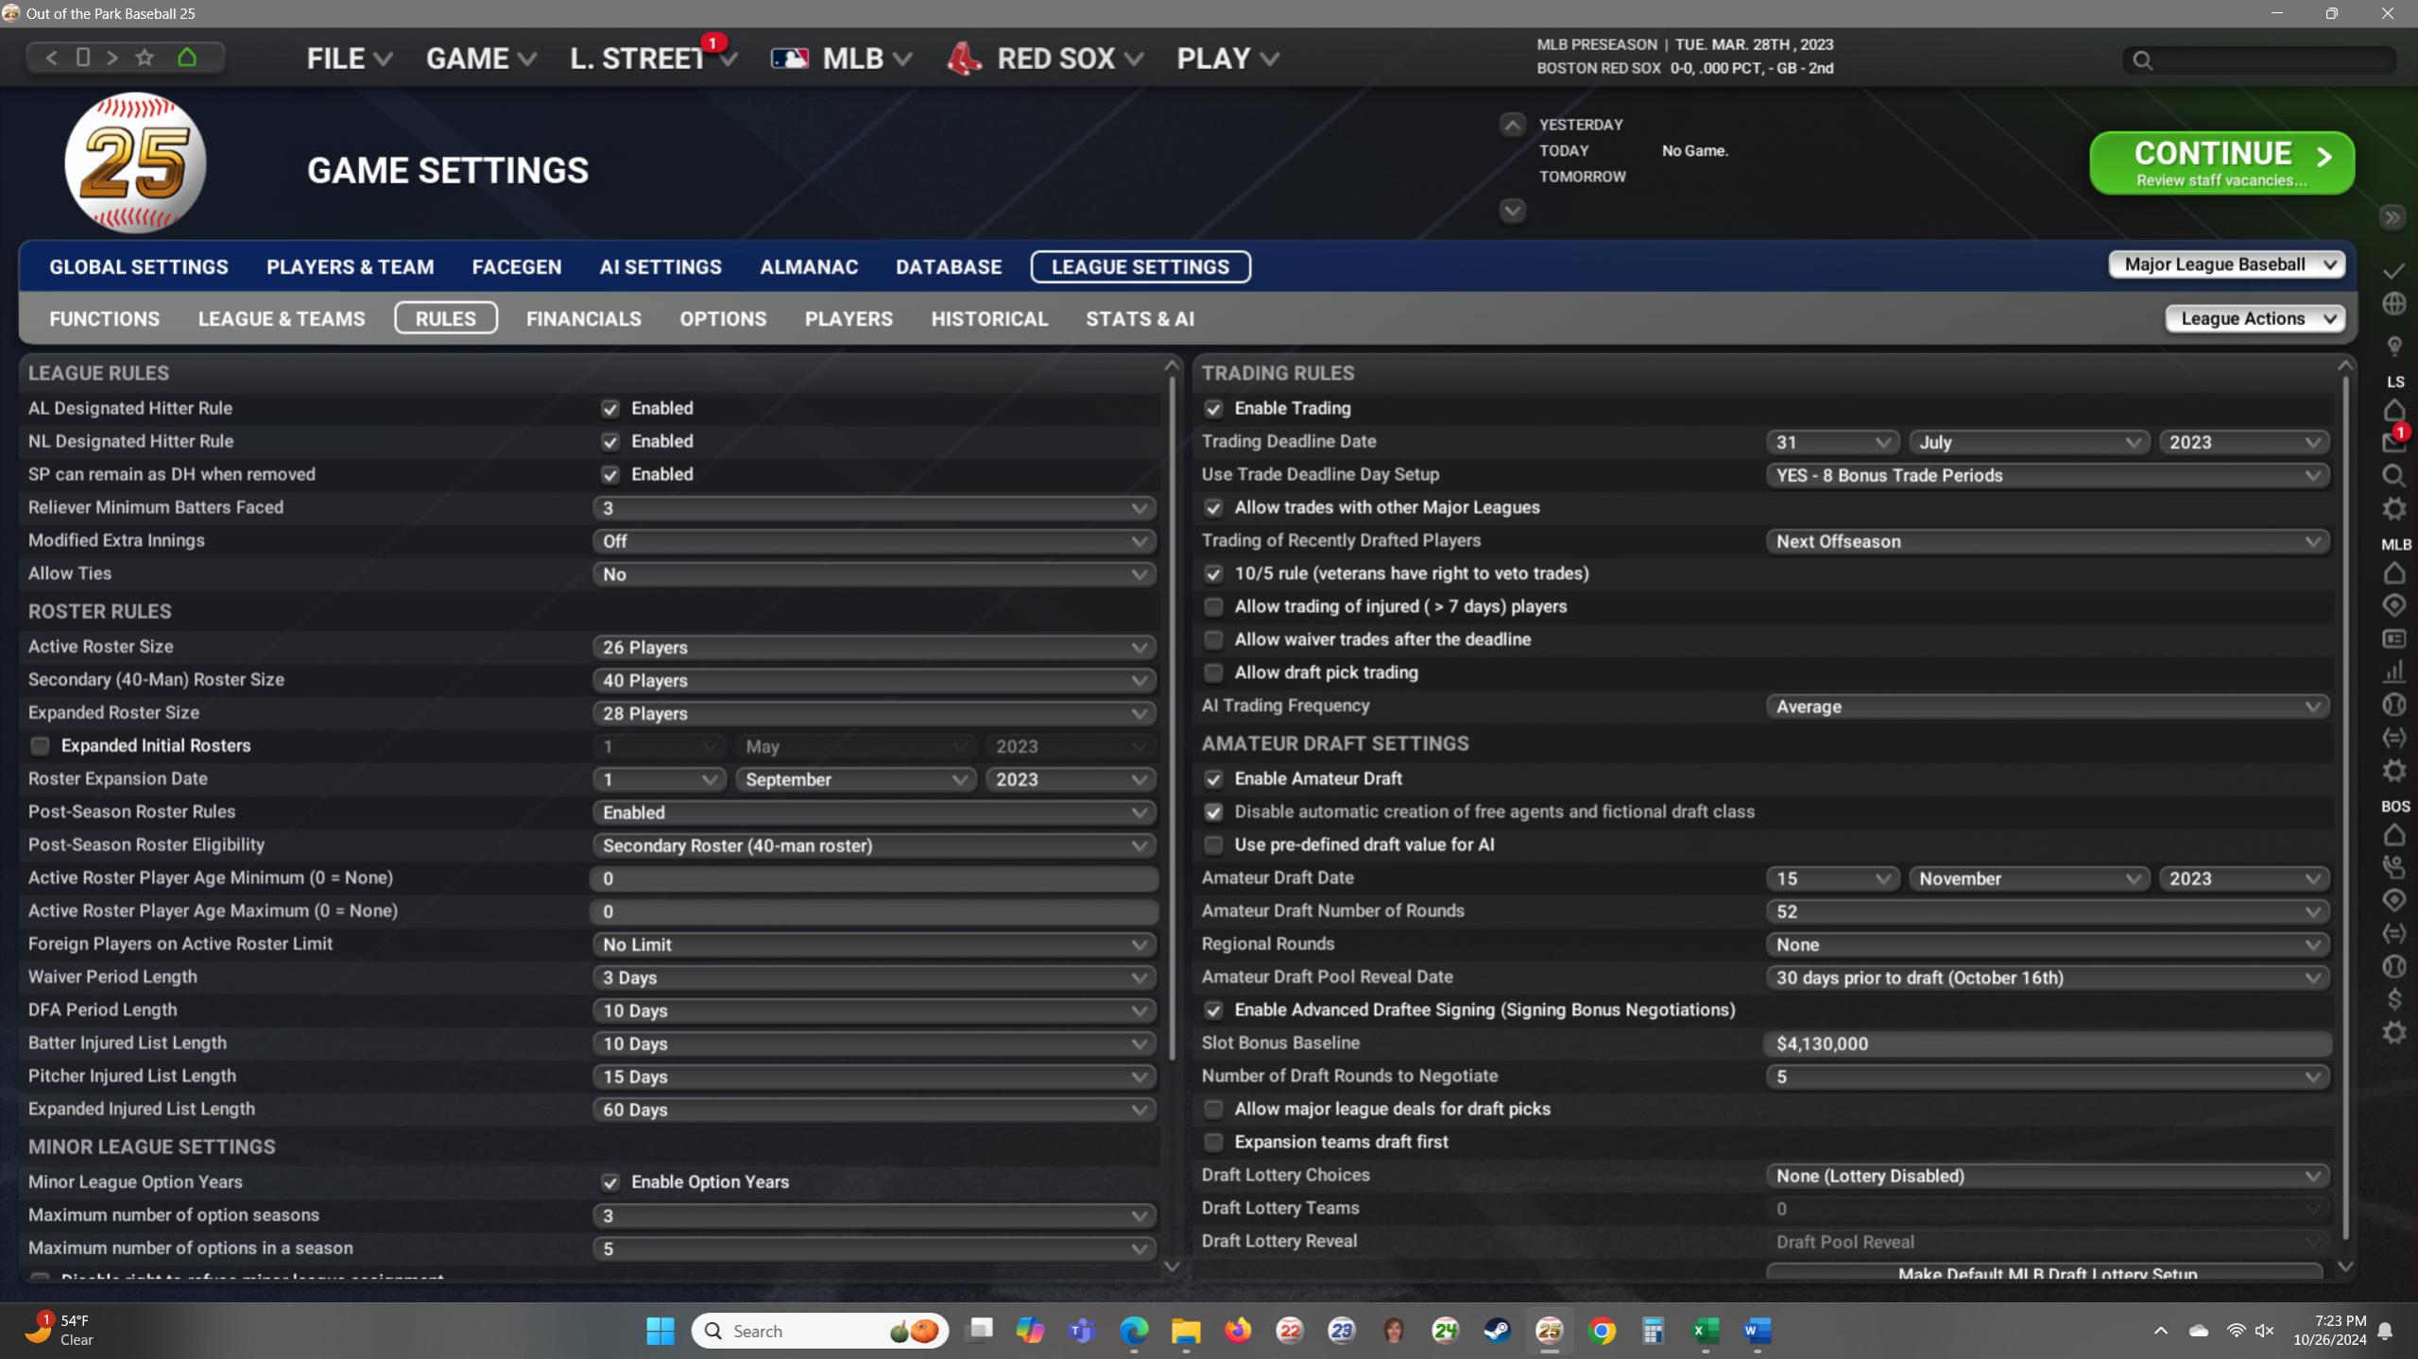Click the bookmark star icon

(145, 58)
